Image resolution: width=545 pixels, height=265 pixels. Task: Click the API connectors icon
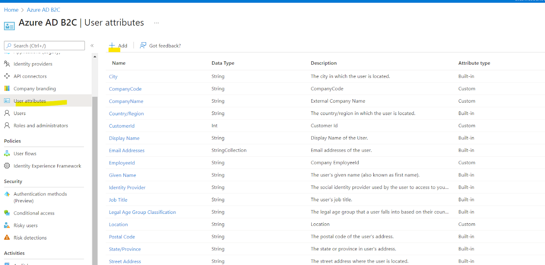click(x=7, y=76)
